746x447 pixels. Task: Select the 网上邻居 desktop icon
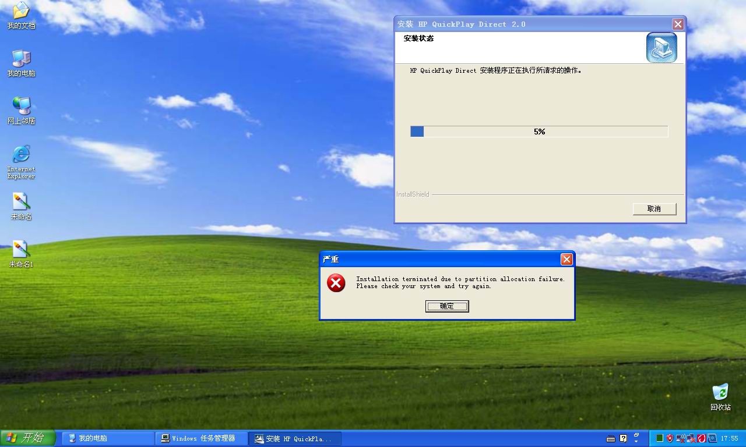[21, 111]
